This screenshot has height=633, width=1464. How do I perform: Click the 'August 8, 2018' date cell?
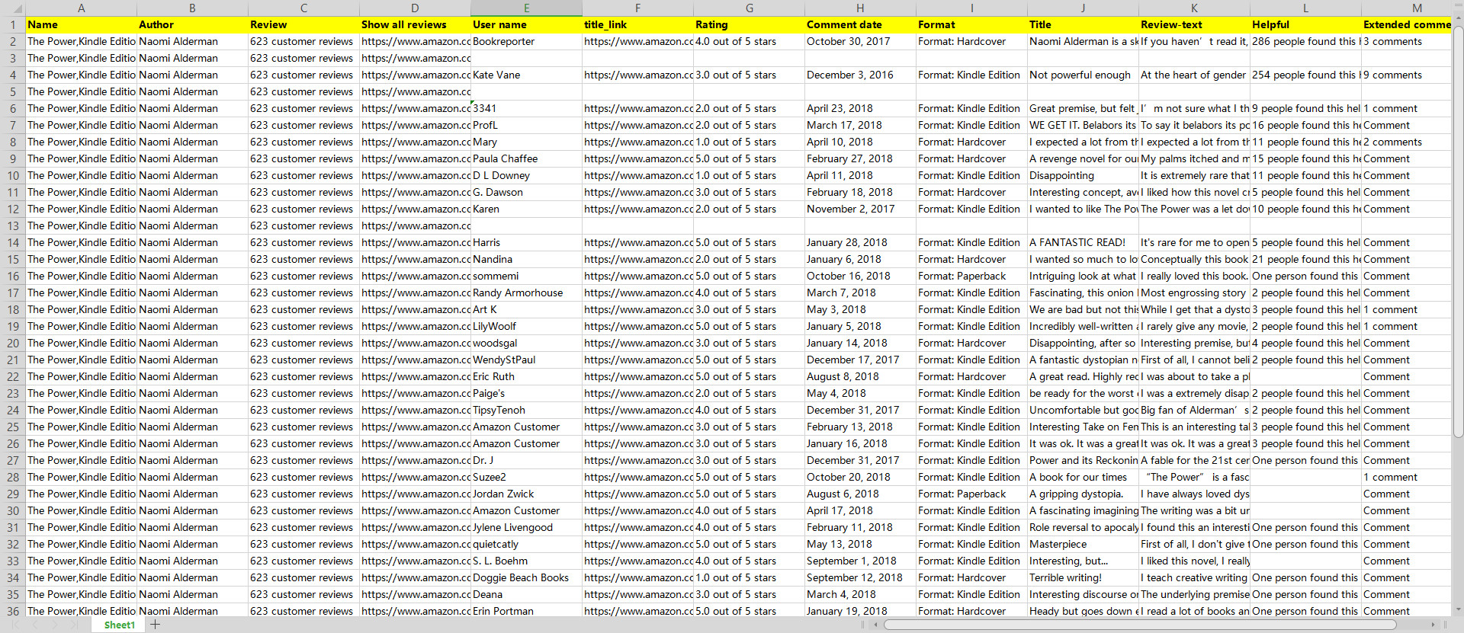point(860,376)
